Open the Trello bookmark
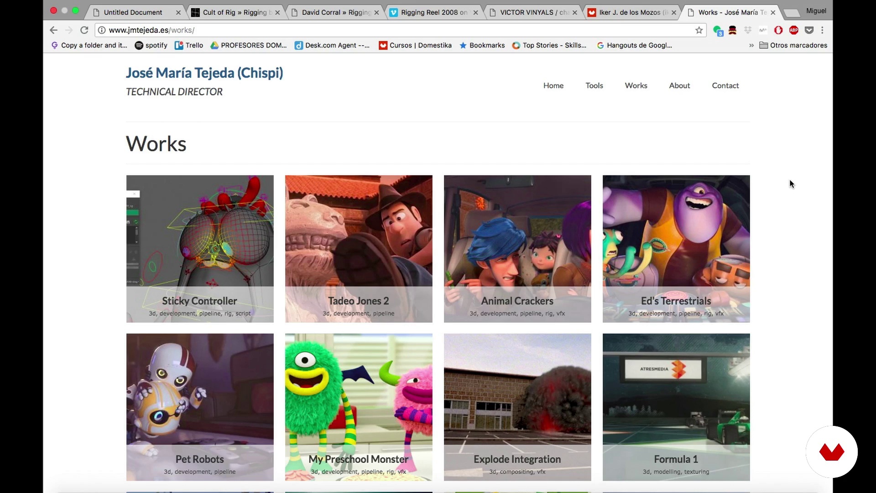The image size is (876, 493). [189, 45]
